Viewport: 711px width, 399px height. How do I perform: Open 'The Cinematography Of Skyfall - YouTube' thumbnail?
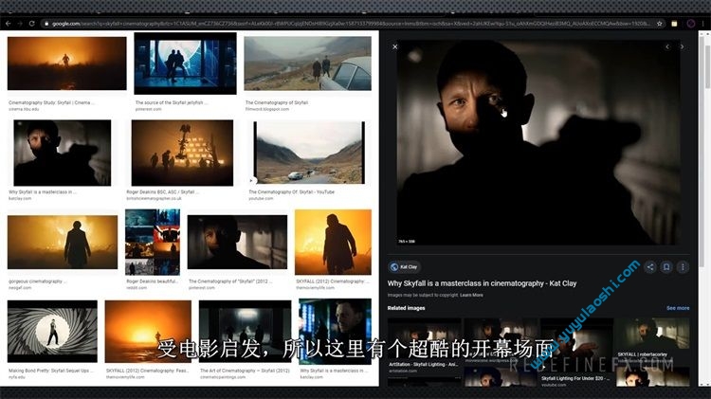tap(309, 153)
